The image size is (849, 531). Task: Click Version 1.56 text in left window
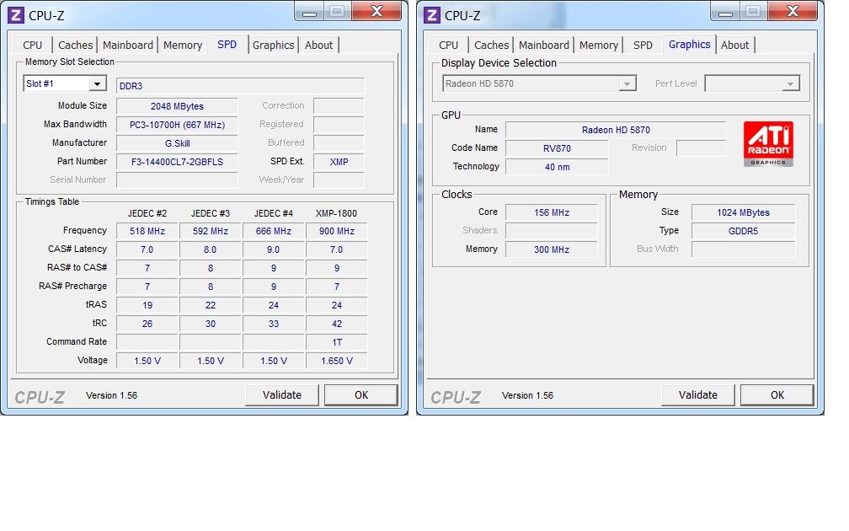[111, 395]
